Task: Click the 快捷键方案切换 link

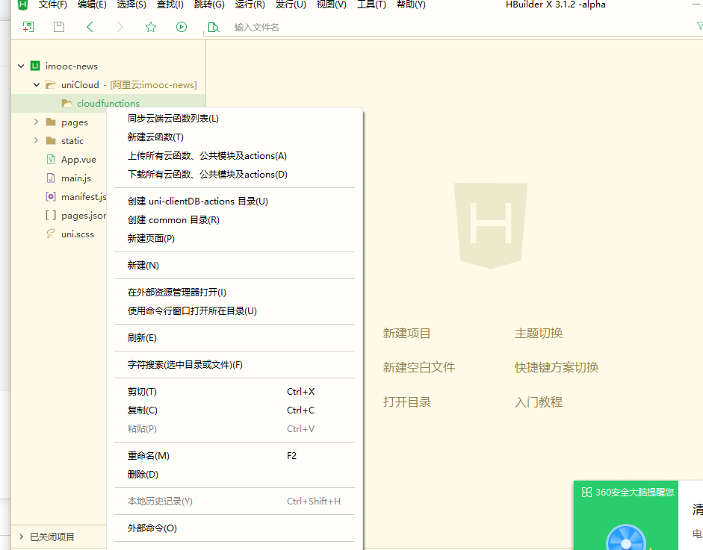Action: pos(557,368)
